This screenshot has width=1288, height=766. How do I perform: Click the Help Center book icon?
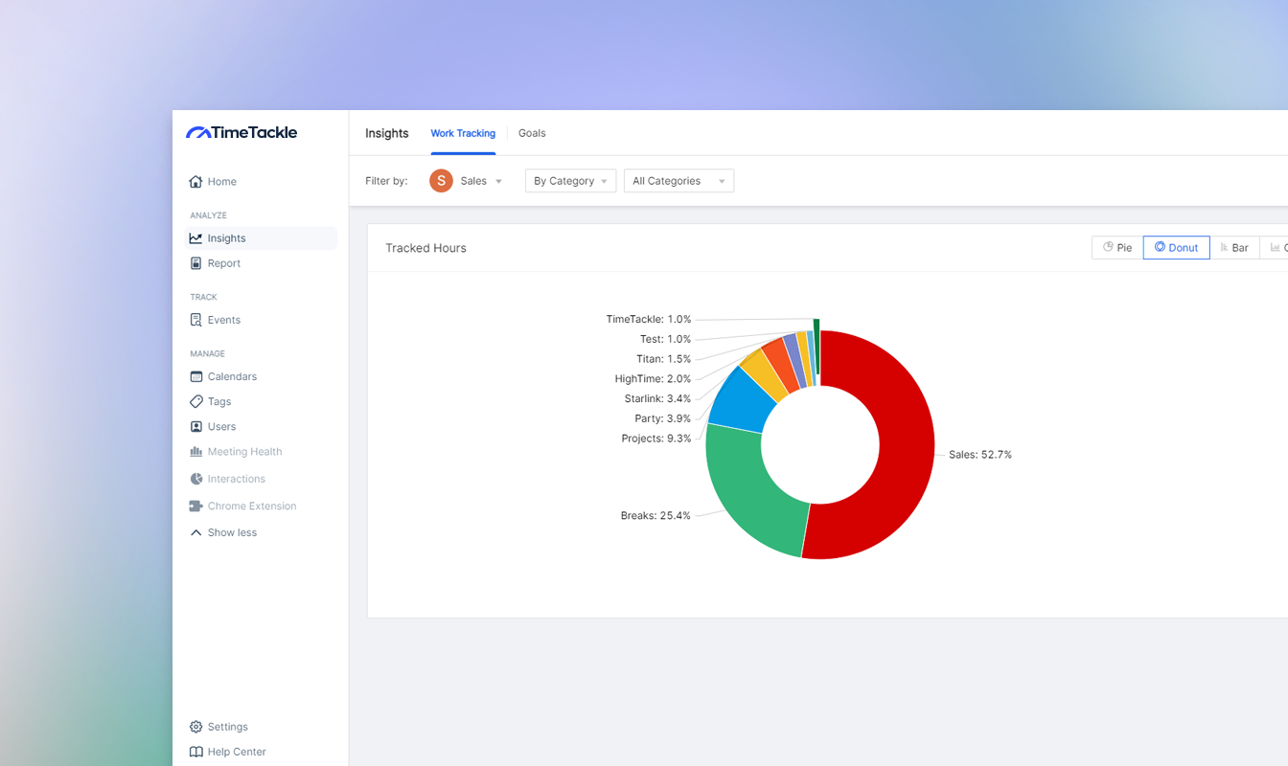point(195,752)
